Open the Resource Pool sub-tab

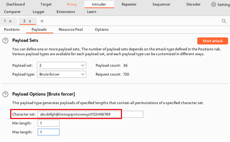coord(71,30)
